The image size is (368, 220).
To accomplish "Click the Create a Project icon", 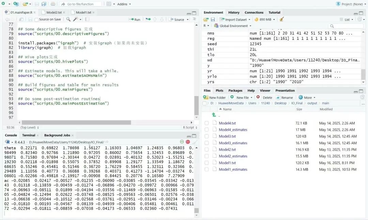I will pos(16,4).
